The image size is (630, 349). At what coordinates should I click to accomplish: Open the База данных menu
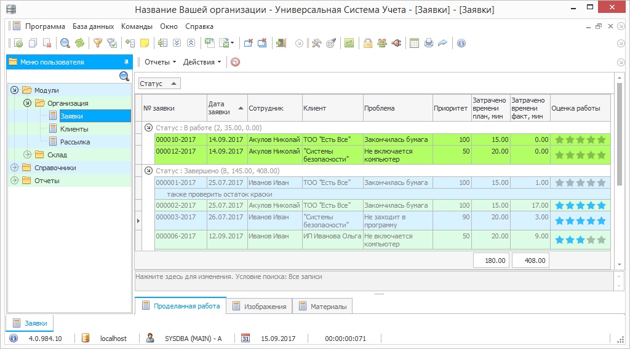coord(94,26)
